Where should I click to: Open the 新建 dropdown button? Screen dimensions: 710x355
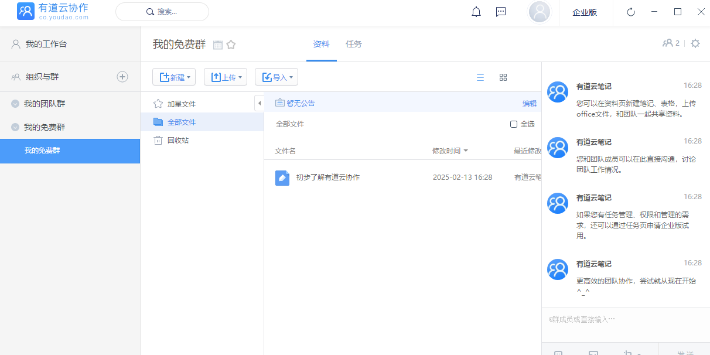point(175,77)
